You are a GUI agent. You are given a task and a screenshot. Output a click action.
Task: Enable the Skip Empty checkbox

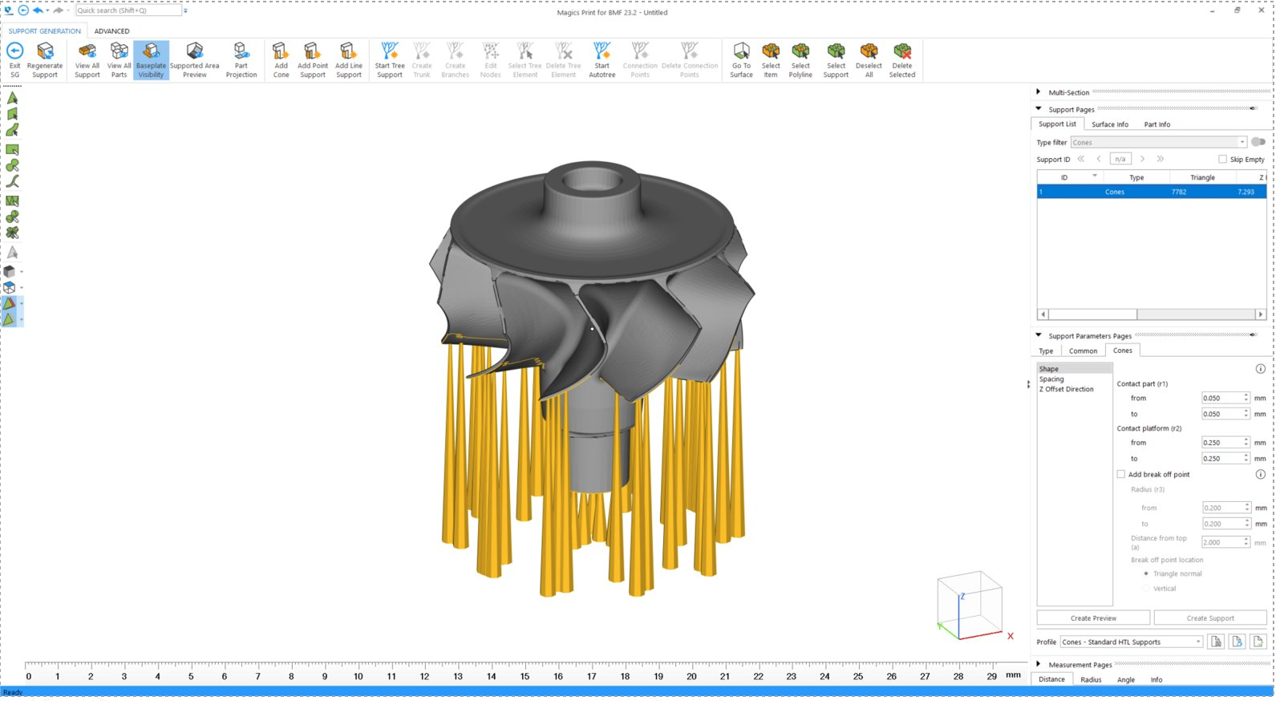pyautogui.click(x=1222, y=160)
